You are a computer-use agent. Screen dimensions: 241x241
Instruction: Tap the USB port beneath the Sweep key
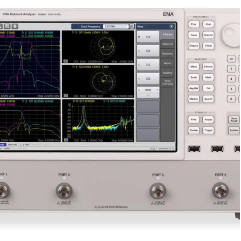tap(194, 149)
